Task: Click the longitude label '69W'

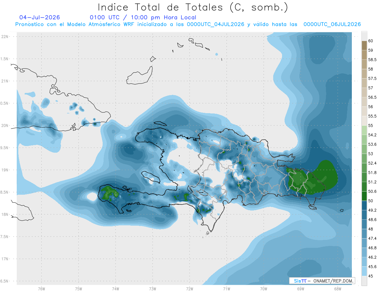Action: point(300,289)
